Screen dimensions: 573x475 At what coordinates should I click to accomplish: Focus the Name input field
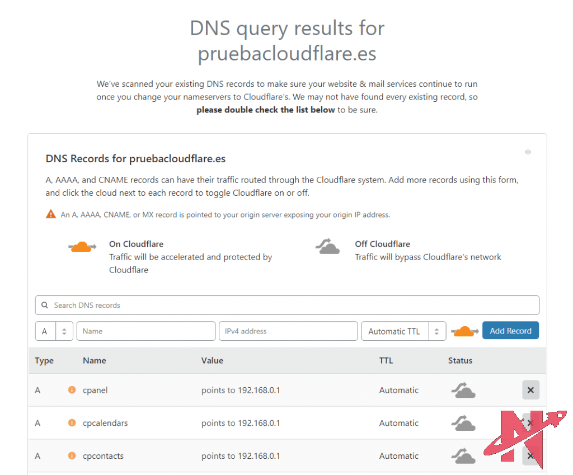(x=145, y=331)
